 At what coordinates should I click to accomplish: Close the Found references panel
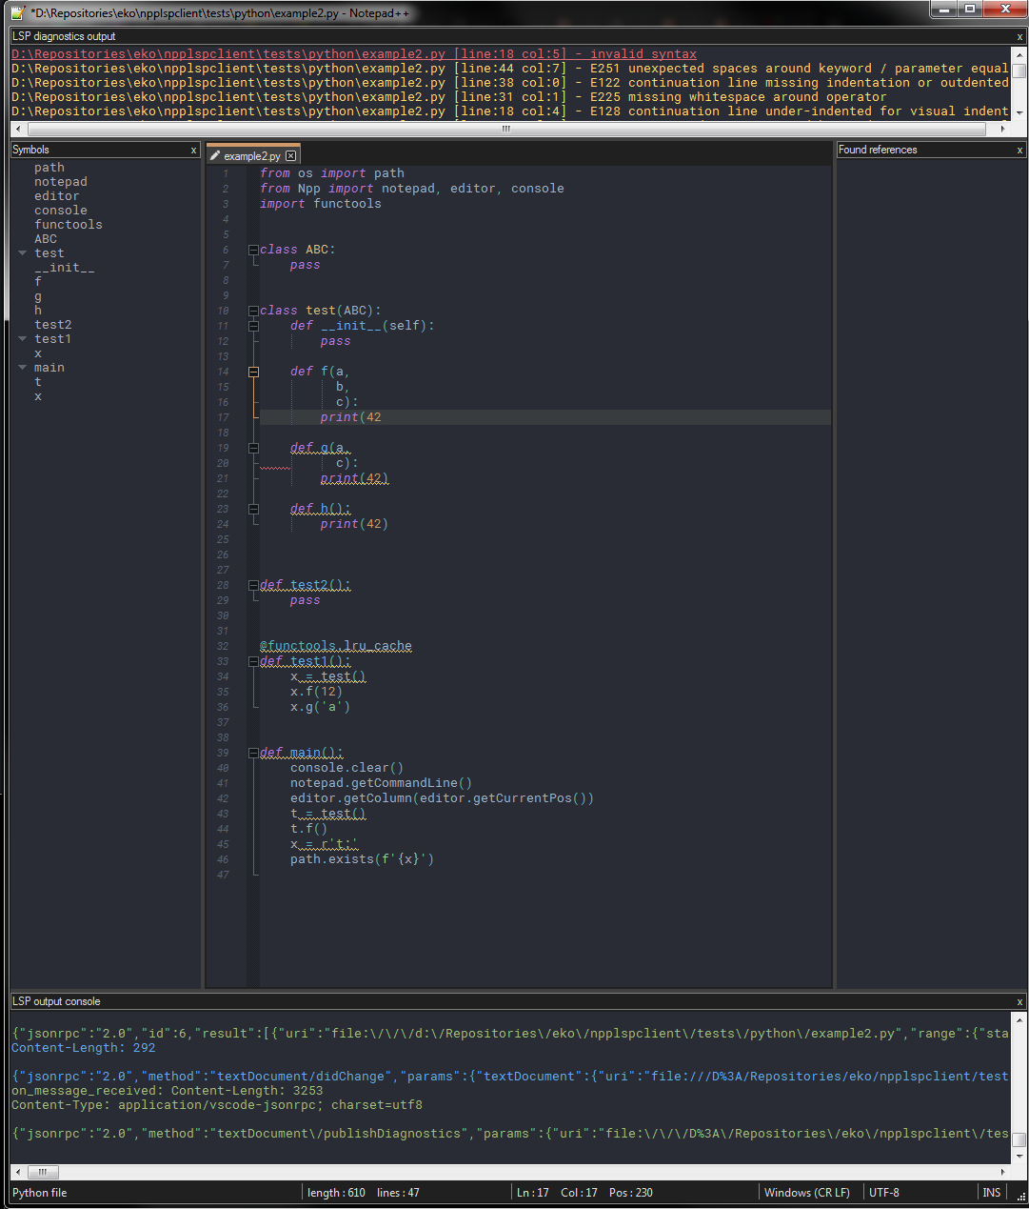click(1019, 151)
